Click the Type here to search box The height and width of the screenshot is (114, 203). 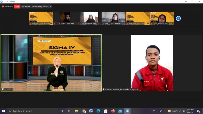(33, 111)
